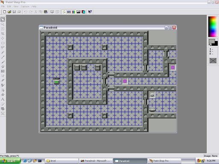
Task: Toggle the Color Palette button with color bars
Action: click(74, 12)
